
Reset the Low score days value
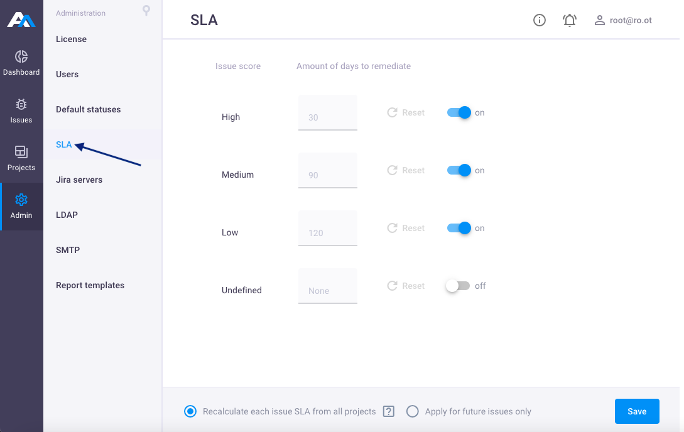(406, 228)
